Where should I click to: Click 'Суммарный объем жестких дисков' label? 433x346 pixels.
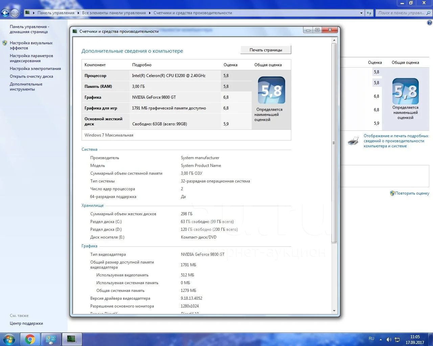(x=123, y=214)
